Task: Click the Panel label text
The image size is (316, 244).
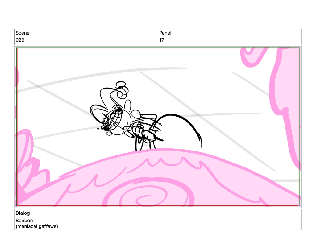Action: [165, 33]
